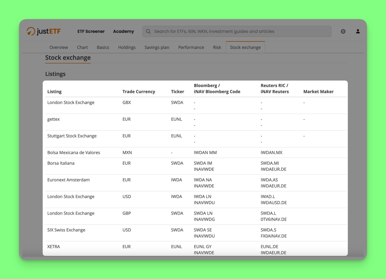Screen dimensions: 386x279
Task: Click the Trade Currency column header
Action: 139,91
